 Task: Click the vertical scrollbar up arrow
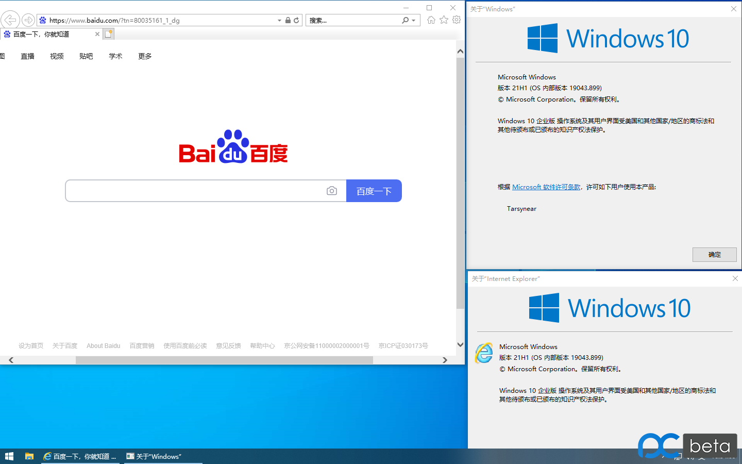click(460, 52)
